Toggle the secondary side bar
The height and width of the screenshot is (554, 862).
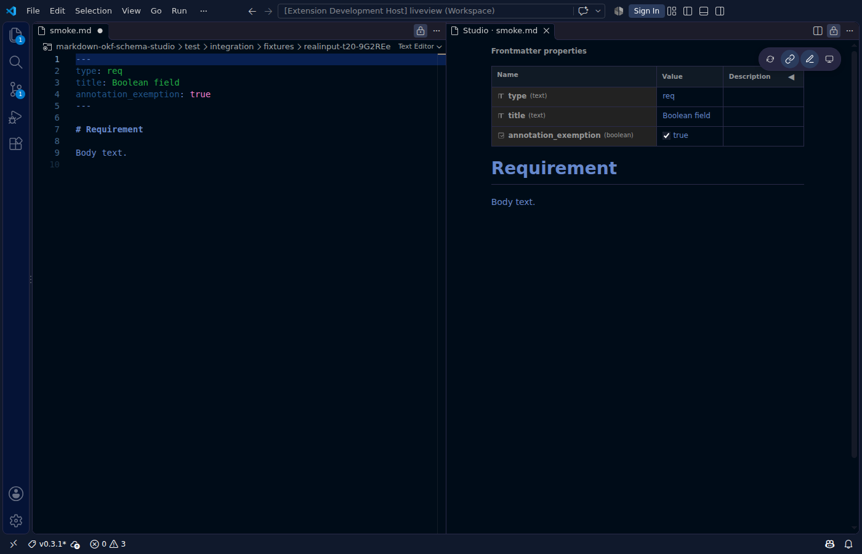[720, 11]
